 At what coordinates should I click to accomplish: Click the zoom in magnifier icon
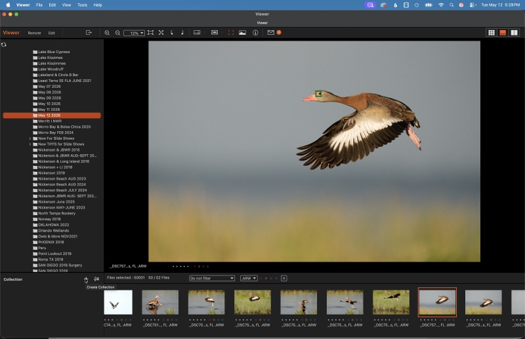click(107, 33)
